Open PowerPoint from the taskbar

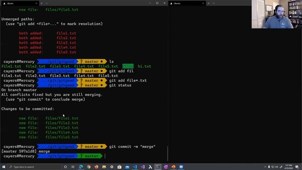click(173, 167)
